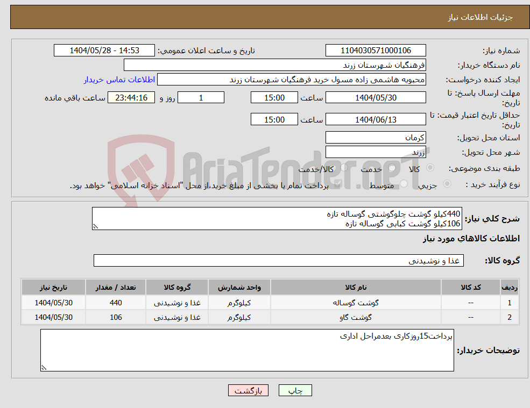Open buyer contact info link اطلاعات تماس خریدار
This screenshot has height=408, width=530.
(119, 80)
